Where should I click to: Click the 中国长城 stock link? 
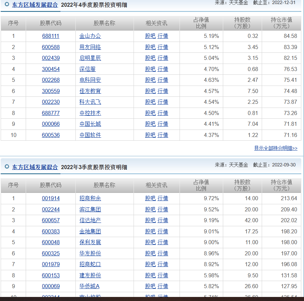[90, 124]
